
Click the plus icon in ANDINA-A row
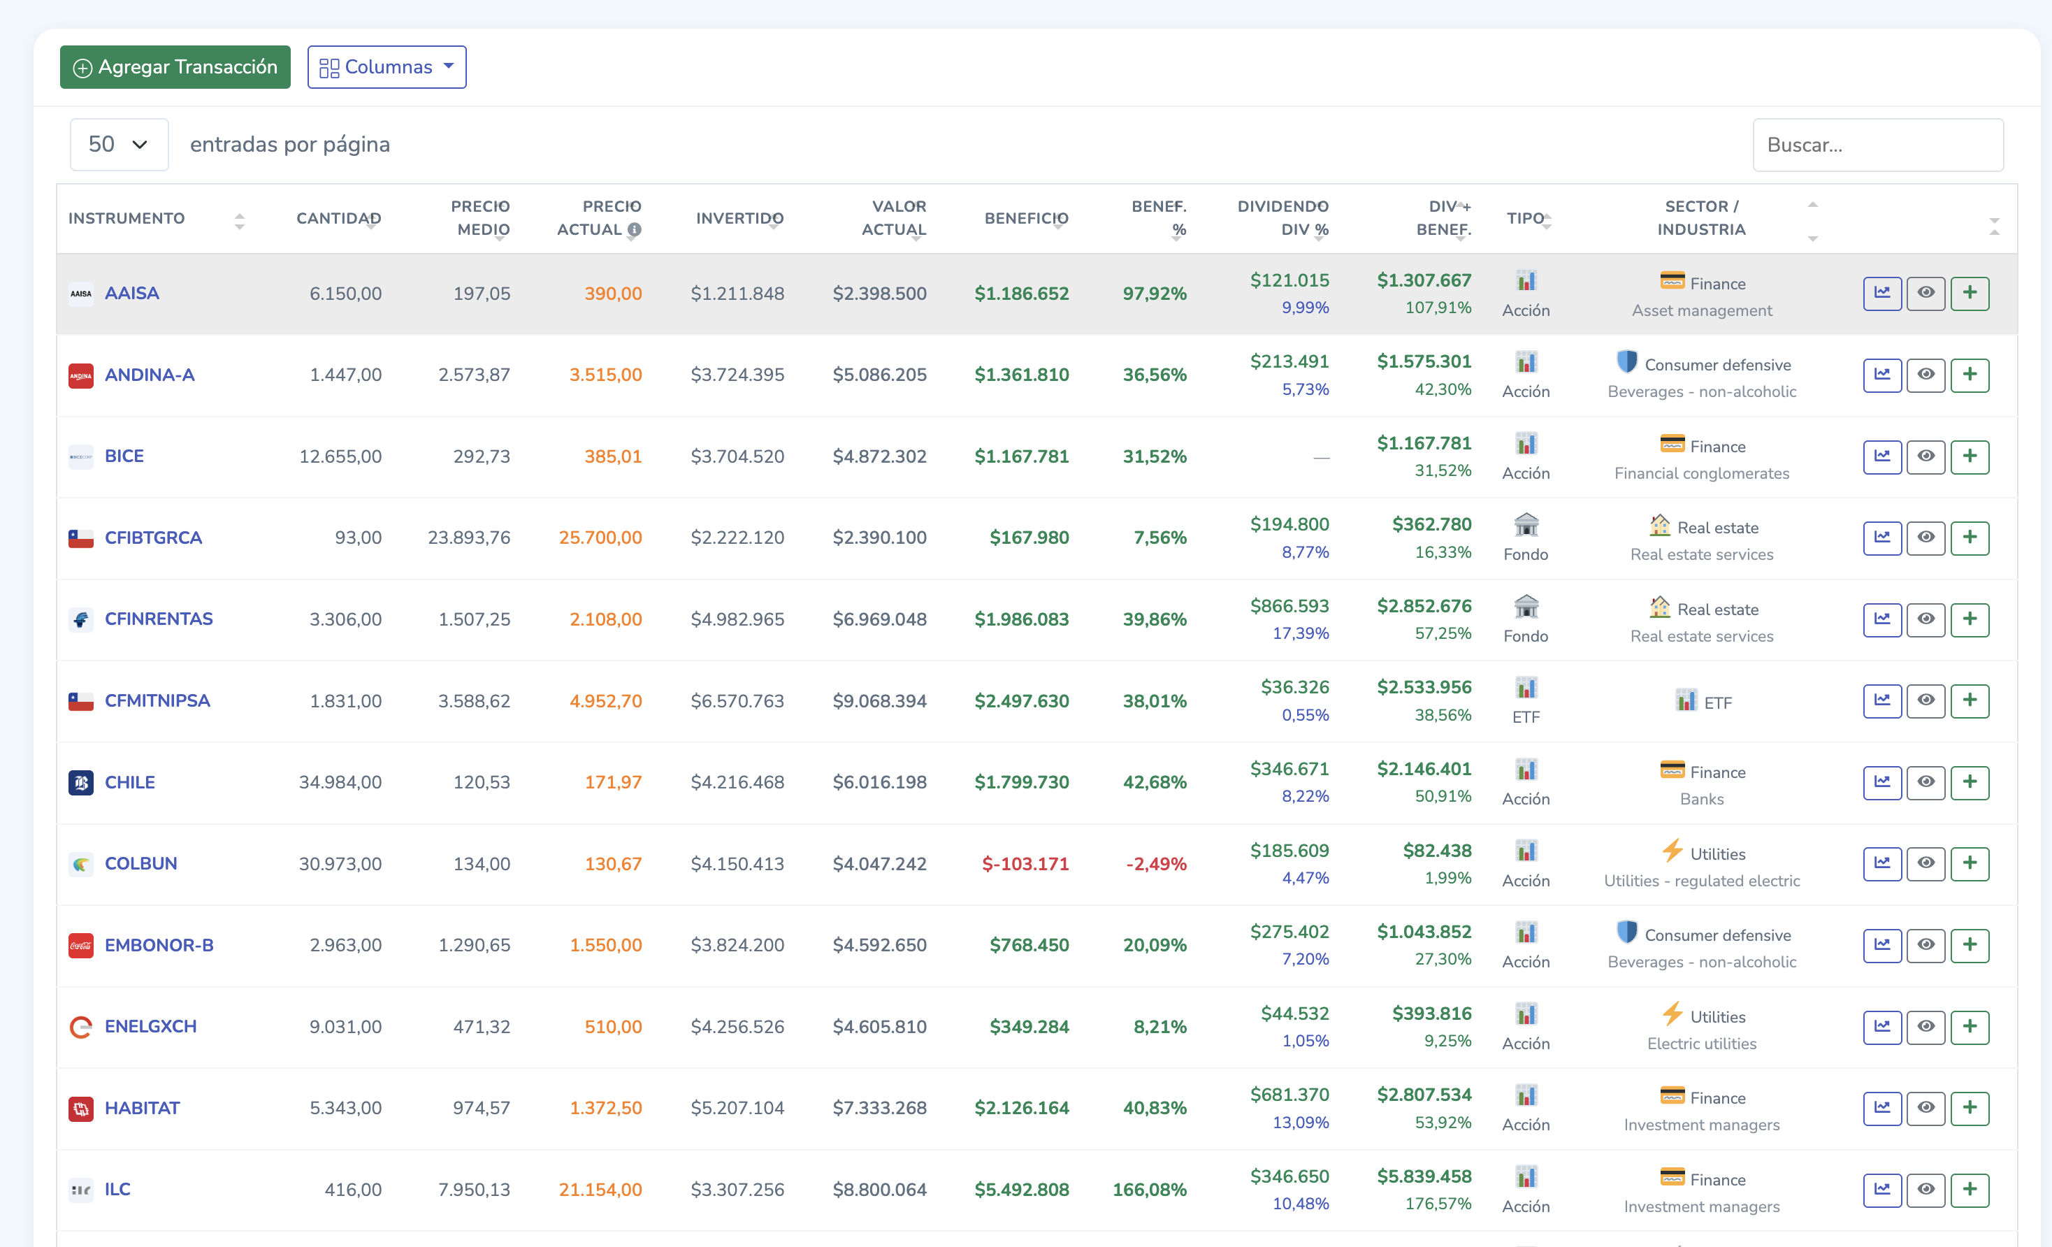click(1969, 375)
